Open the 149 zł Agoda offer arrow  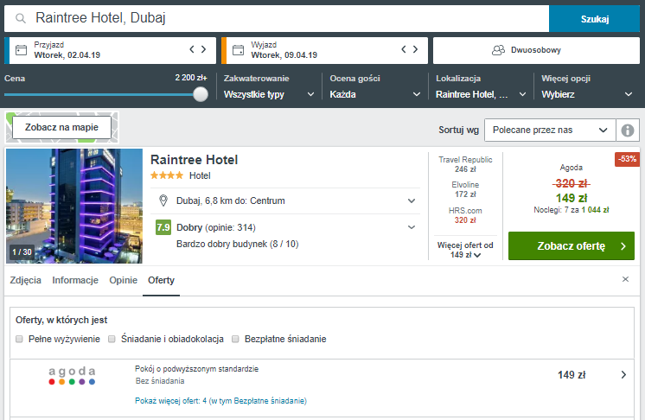(x=623, y=375)
